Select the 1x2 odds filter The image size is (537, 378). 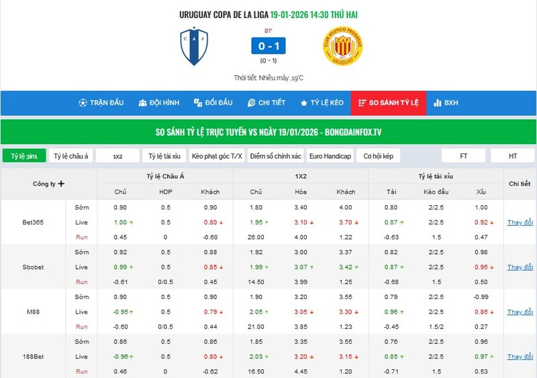pyautogui.click(x=117, y=155)
